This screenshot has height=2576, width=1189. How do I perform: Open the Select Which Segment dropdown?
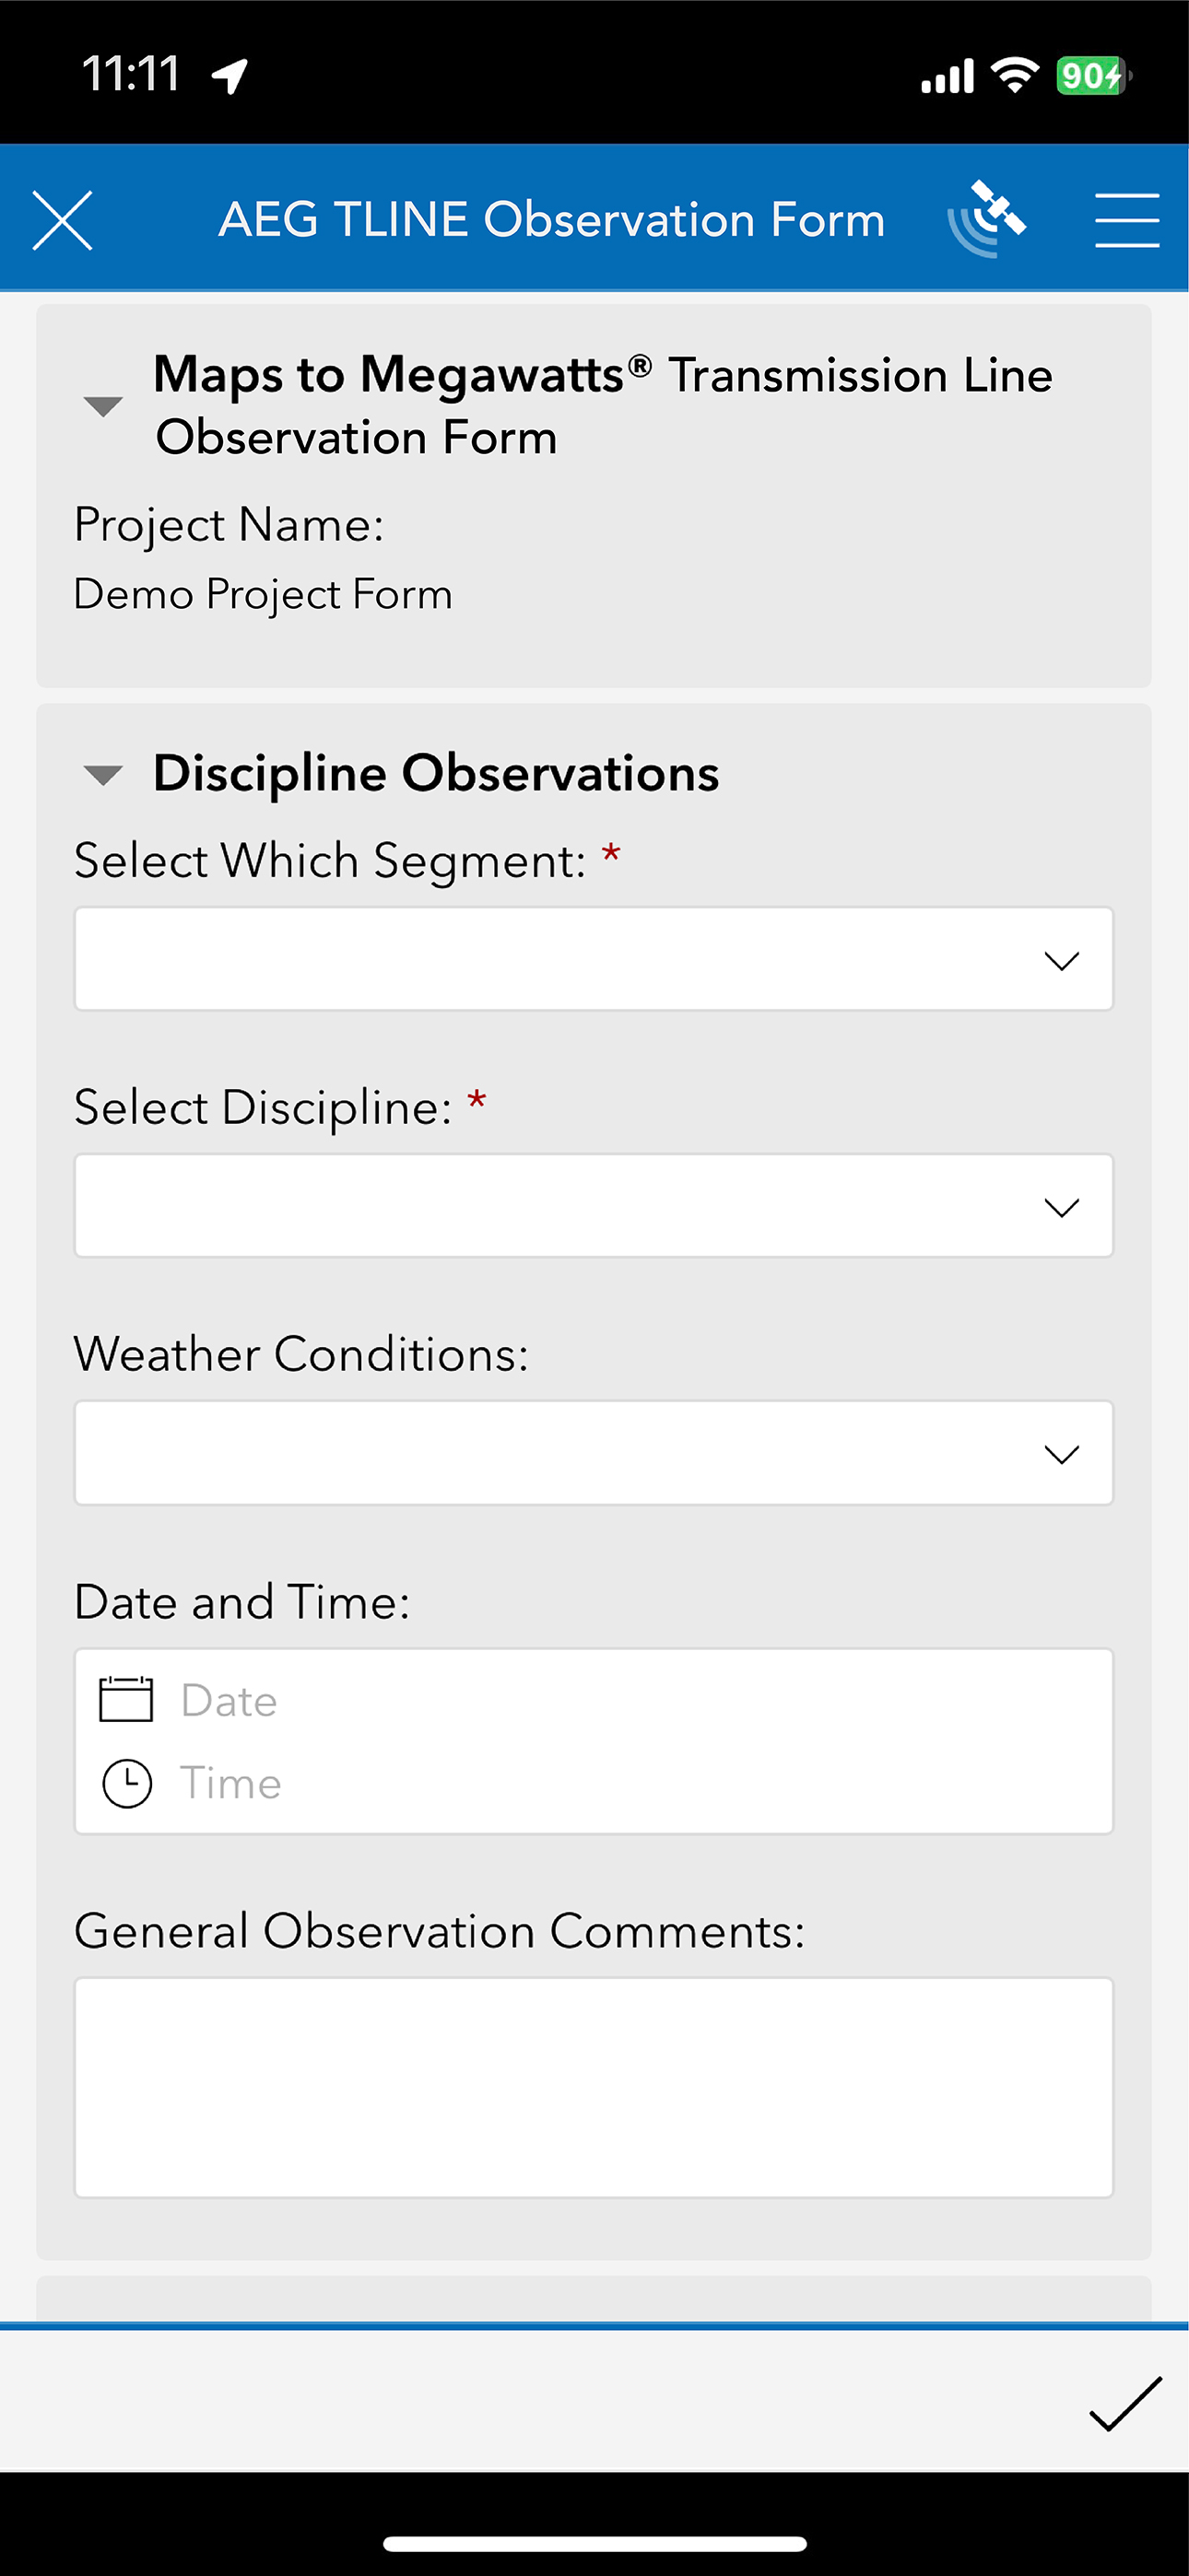594,959
